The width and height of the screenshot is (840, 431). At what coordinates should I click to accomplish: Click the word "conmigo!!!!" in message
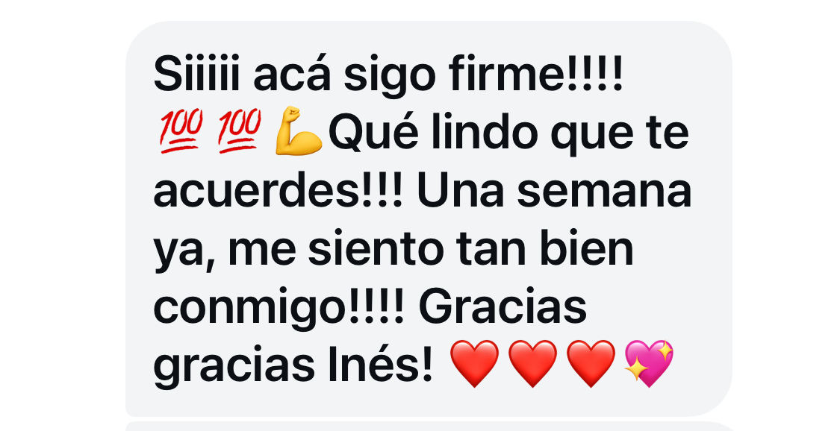point(279,309)
